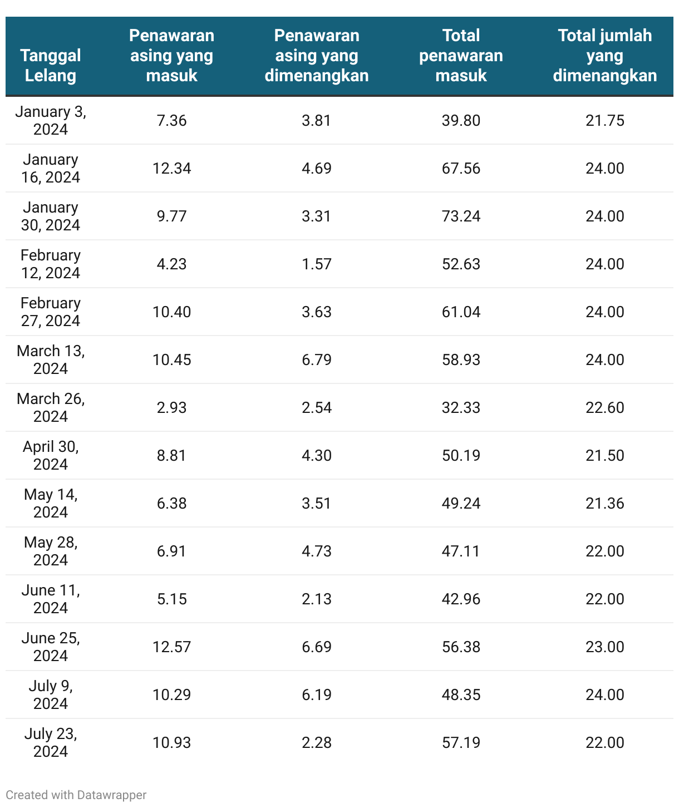679x808 pixels.
Task: Select the June 11, 2024 date cell
Action: pyautogui.click(x=51, y=599)
